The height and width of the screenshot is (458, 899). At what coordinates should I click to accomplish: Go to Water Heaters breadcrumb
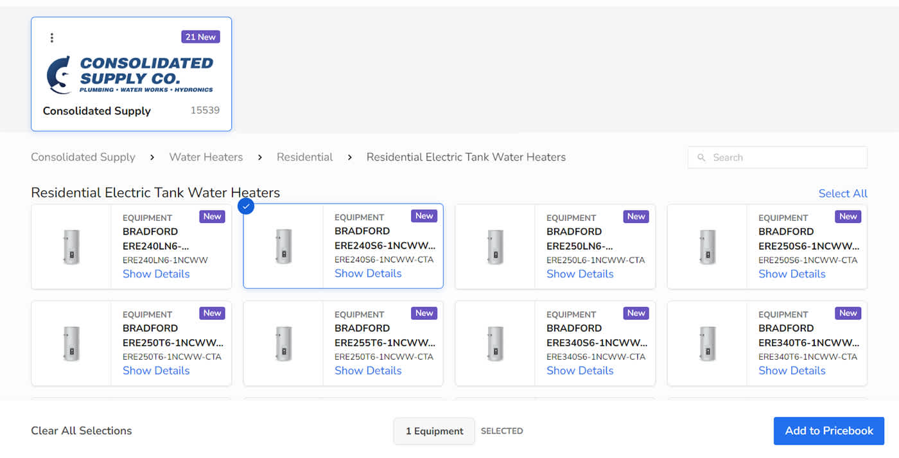pos(205,157)
